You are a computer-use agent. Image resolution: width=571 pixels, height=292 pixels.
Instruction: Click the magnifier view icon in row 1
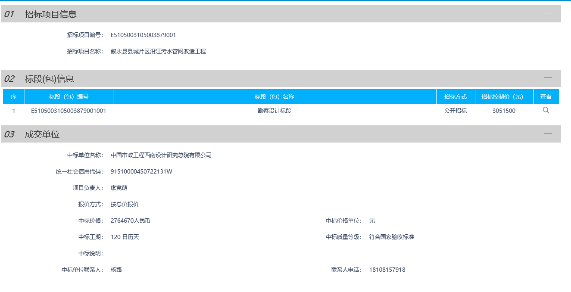click(x=546, y=110)
